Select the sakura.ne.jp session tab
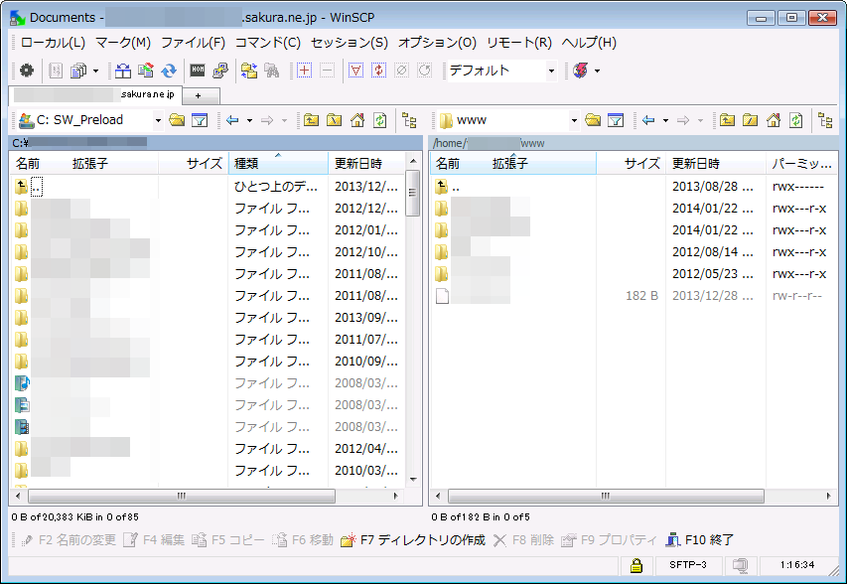The width and height of the screenshot is (847, 584). pos(95,94)
